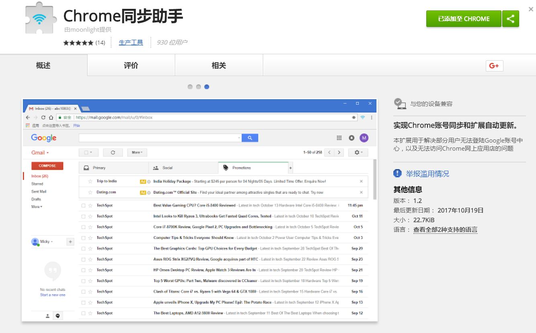This screenshot has height=333, width=536.
Task: Open the red Gmail dropdown label in preview
Action: (x=40, y=153)
